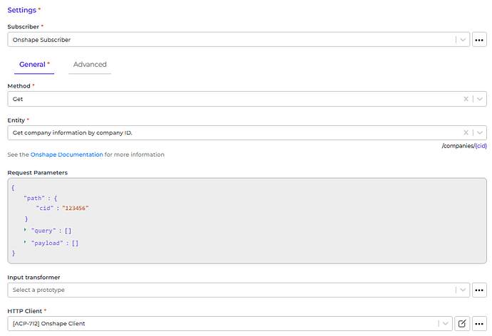Click the Input transformer label
The height and width of the screenshot is (336, 492).
coord(34,278)
